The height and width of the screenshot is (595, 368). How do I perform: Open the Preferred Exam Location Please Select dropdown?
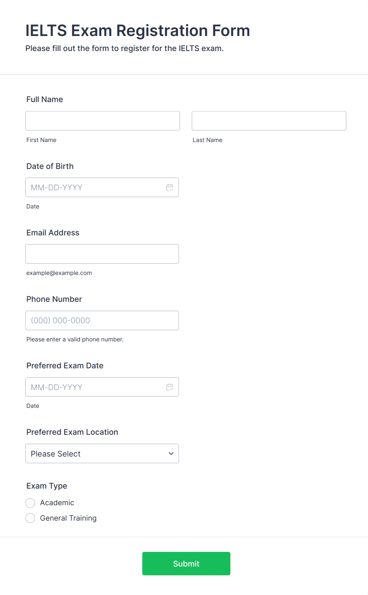102,453
